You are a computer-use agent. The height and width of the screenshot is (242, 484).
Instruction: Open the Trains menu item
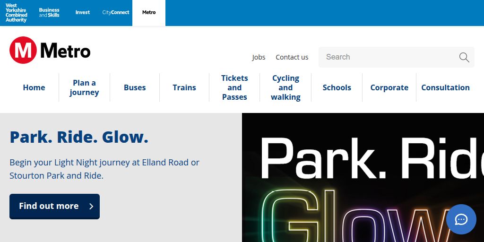coord(184,87)
